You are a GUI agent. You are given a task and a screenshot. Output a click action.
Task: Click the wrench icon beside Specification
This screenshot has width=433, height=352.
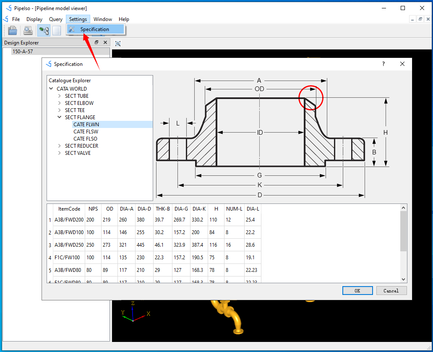coord(72,29)
